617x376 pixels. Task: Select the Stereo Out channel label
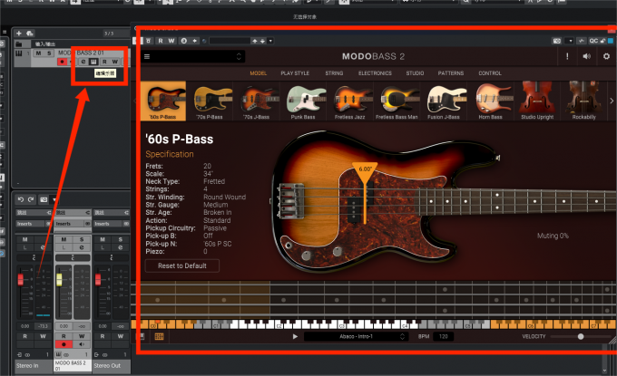point(112,366)
